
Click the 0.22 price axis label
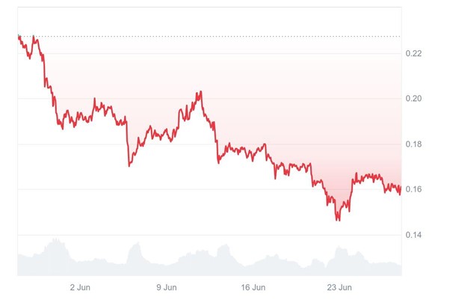coord(415,53)
